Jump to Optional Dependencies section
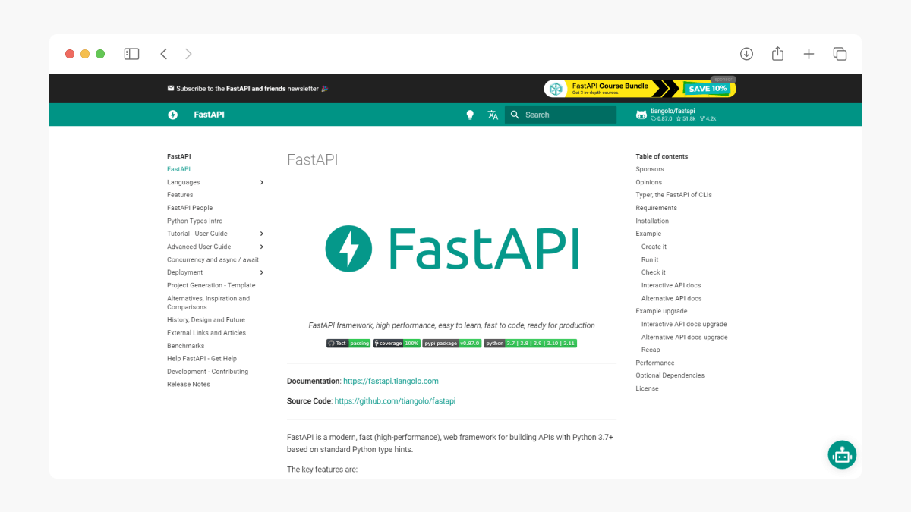The width and height of the screenshot is (911, 512). click(670, 375)
